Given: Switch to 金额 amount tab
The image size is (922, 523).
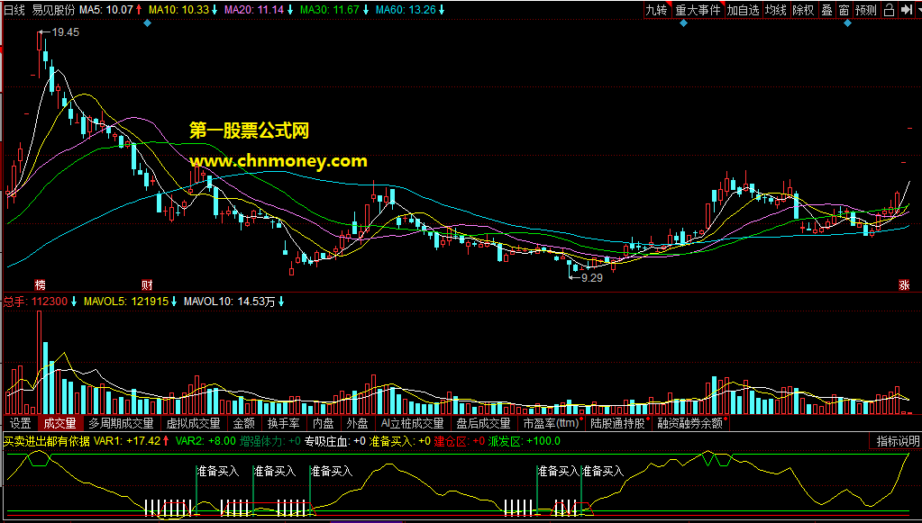Looking at the screenshot, I should coord(244,423).
